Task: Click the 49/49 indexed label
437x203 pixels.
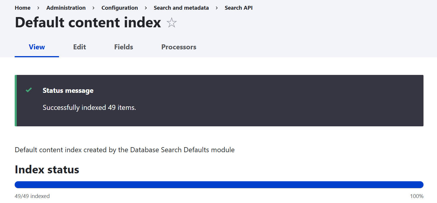Action: tap(32, 196)
